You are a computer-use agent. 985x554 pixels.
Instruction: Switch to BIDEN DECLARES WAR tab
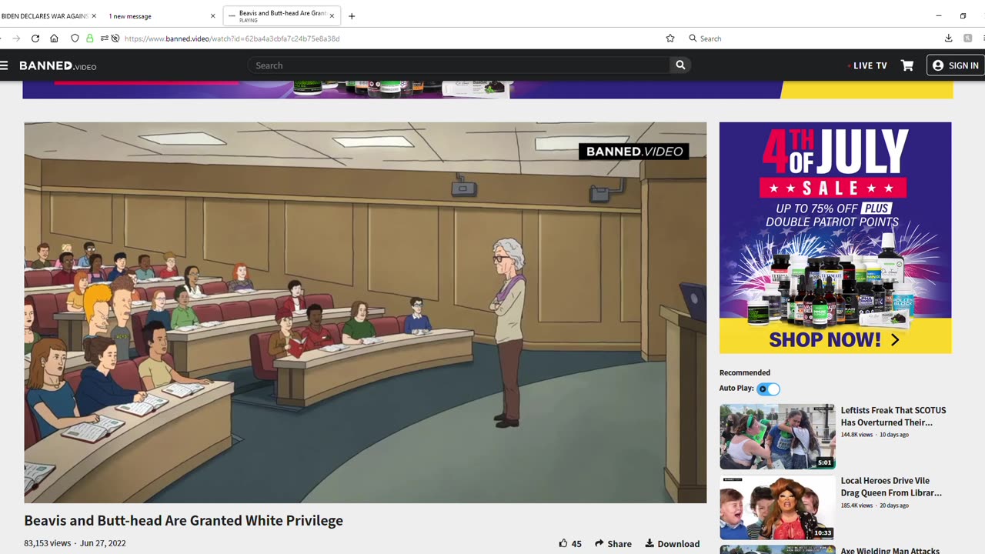(x=45, y=16)
